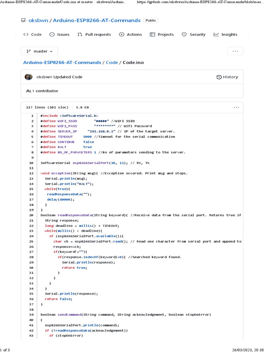Viewport: 264px width, 352px height.
Task: Click the History clock icon
Action: (x=219, y=77)
